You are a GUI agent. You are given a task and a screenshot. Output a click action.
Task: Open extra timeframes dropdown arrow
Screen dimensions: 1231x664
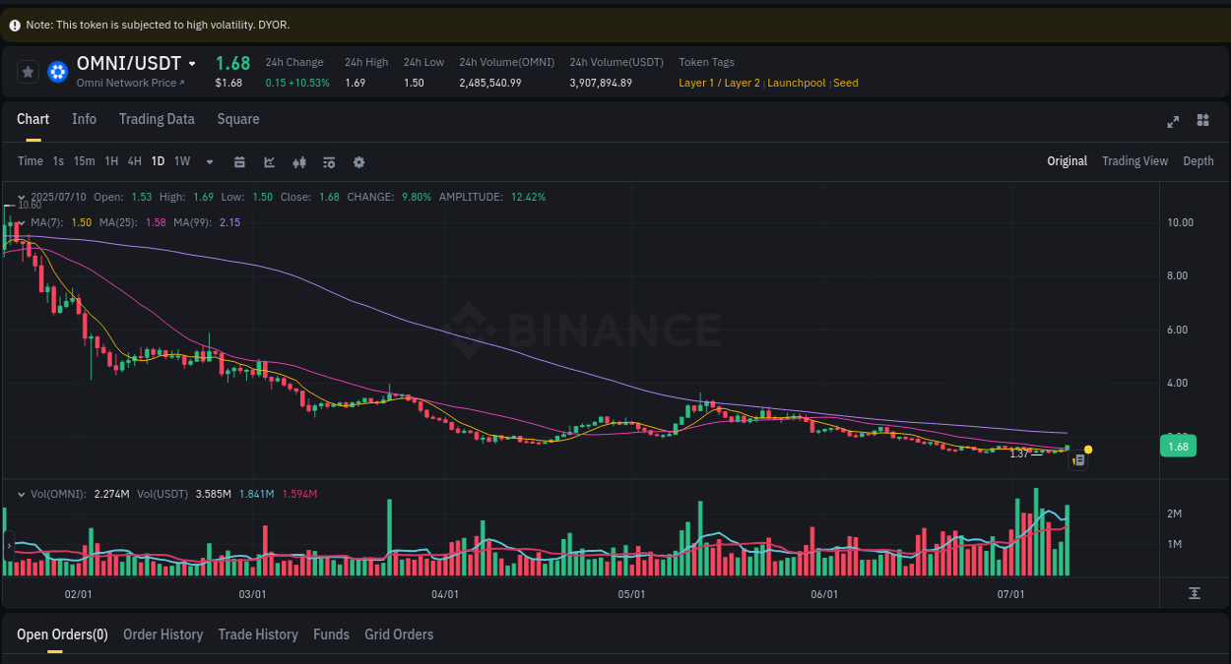point(209,161)
